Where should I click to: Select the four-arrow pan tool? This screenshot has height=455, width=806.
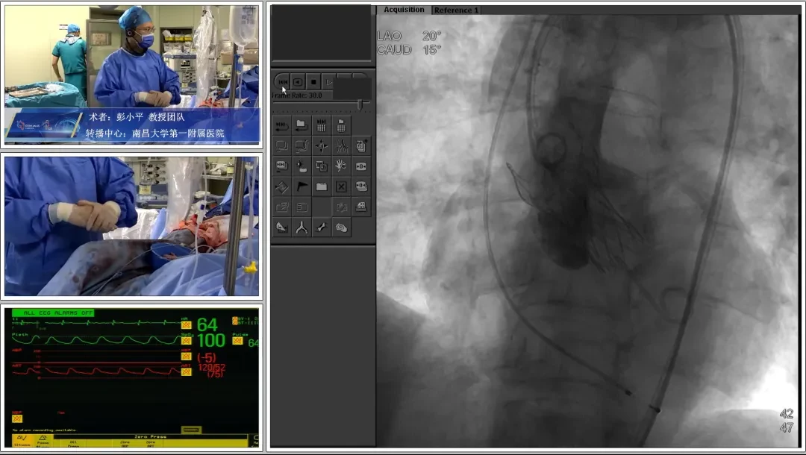point(321,146)
